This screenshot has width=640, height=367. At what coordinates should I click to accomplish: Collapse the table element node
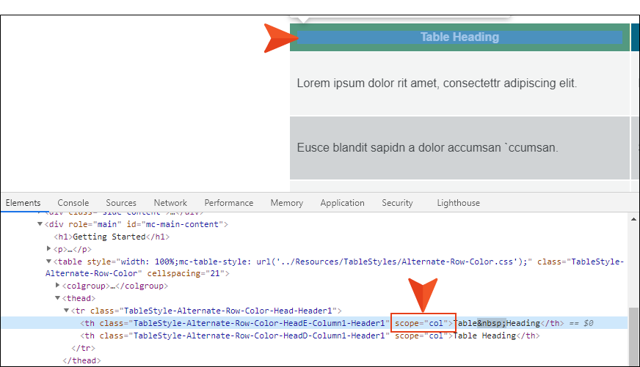49,262
